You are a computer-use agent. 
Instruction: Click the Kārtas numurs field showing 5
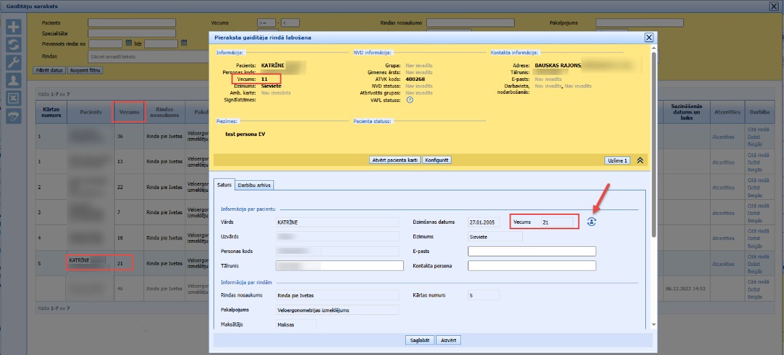[483, 295]
